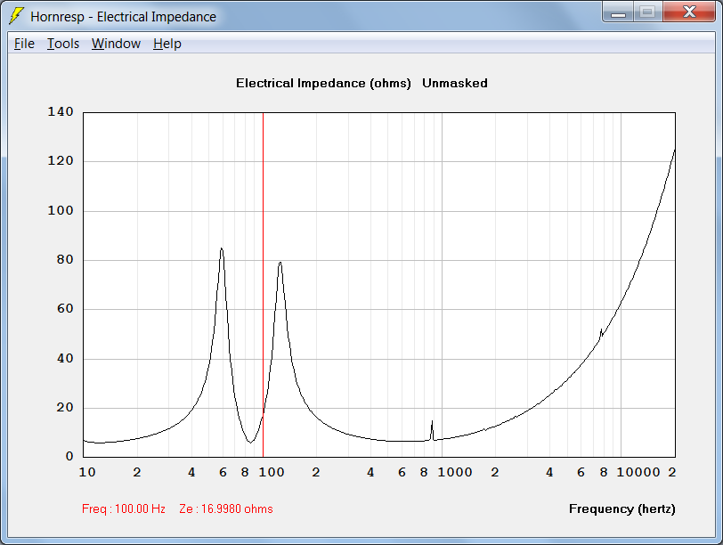This screenshot has height=545, width=723.
Task: Click the 80 label on ohms axis
Action: (65, 260)
